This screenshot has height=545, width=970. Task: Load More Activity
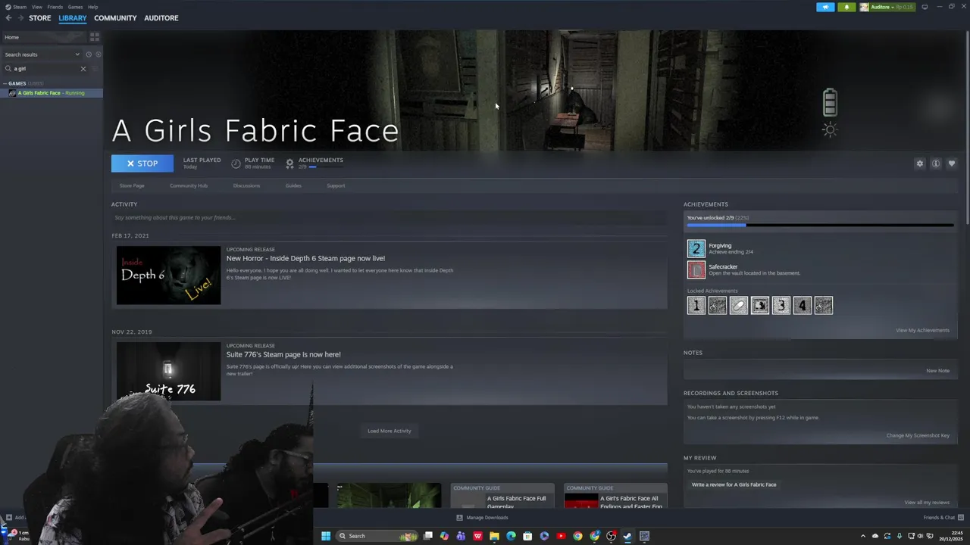390,431
